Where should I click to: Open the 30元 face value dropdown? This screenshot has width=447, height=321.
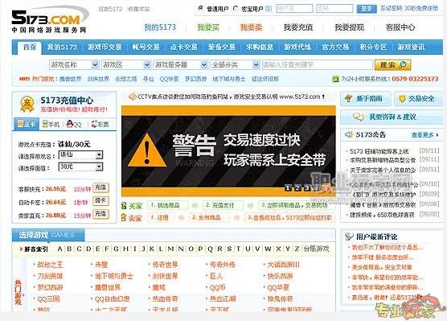(99, 167)
